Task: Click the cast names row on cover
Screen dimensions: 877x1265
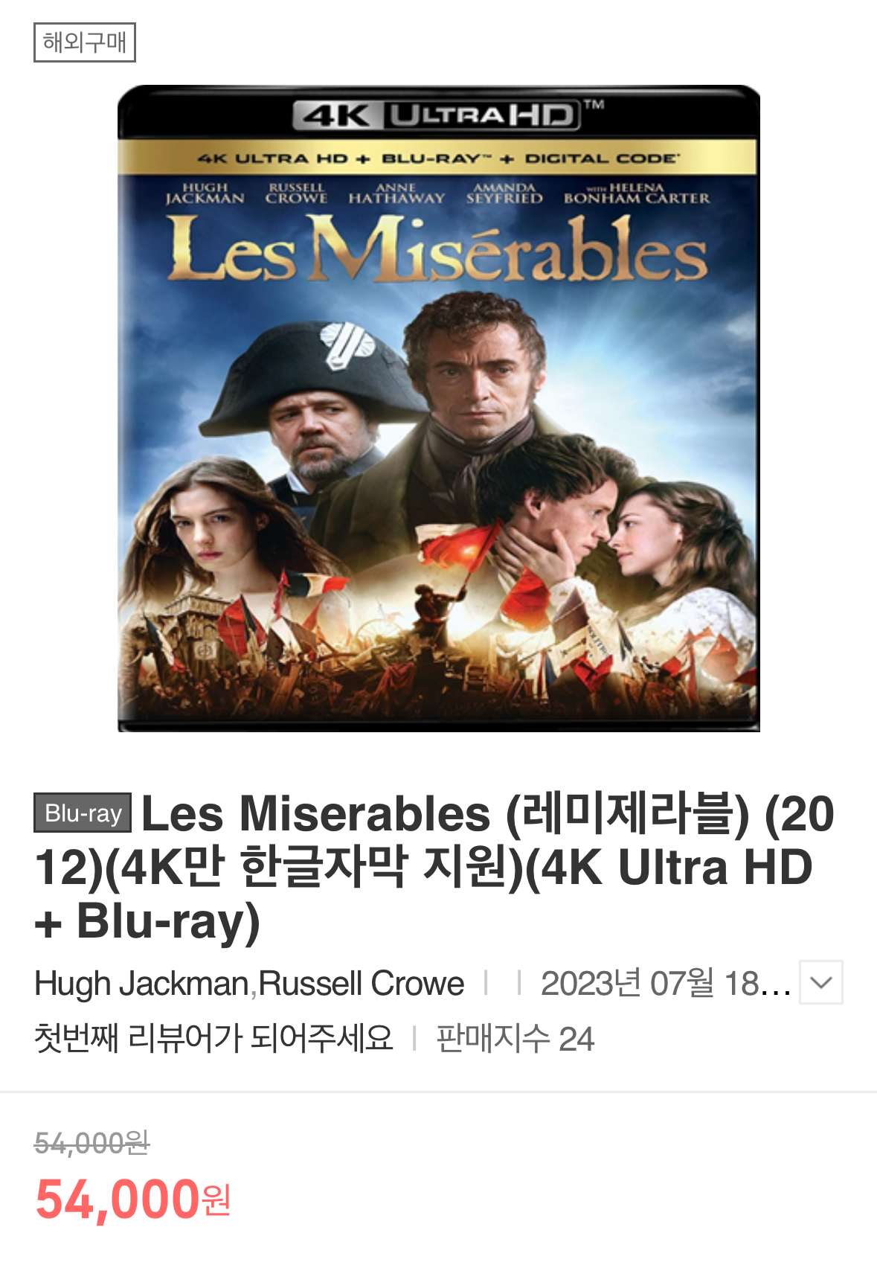Action: (x=437, y=193)
